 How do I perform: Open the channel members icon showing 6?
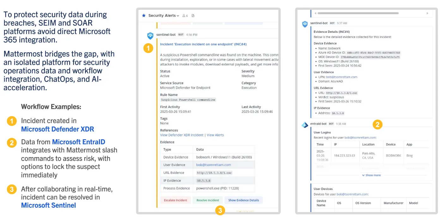[x=185, y=15]
